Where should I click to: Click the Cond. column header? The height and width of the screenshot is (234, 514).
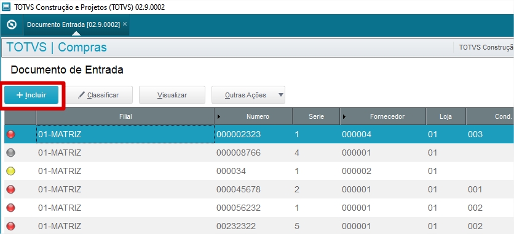490,116
